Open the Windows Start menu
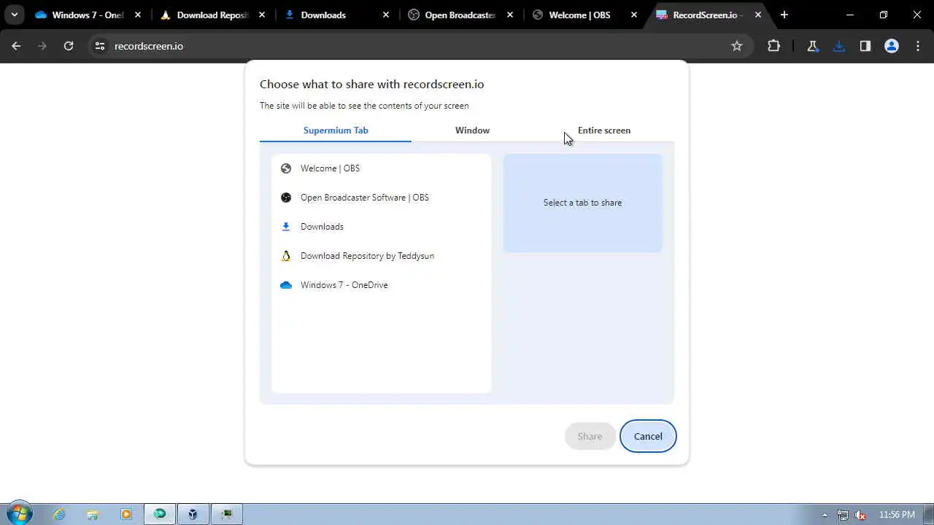This screenshot has height=525, width=934. pyautogui.click(x=19, y=514)
